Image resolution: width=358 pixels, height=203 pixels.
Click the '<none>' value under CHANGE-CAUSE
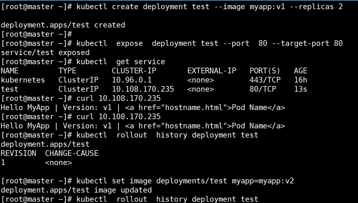[x=58, y=163]
